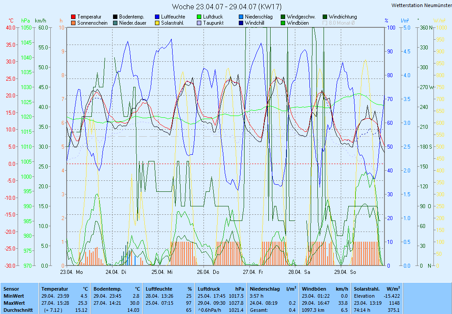Select the 'Elevation' label in the table
The image size is (452, 314).
364,296
